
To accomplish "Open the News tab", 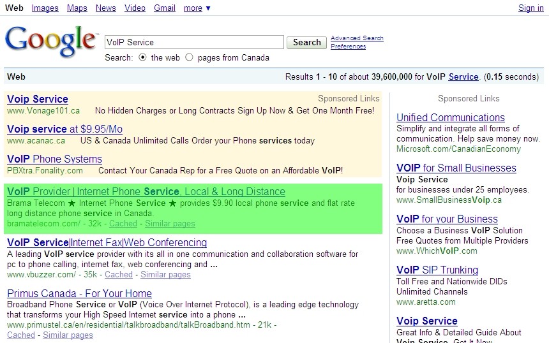I will pos(106,8).
